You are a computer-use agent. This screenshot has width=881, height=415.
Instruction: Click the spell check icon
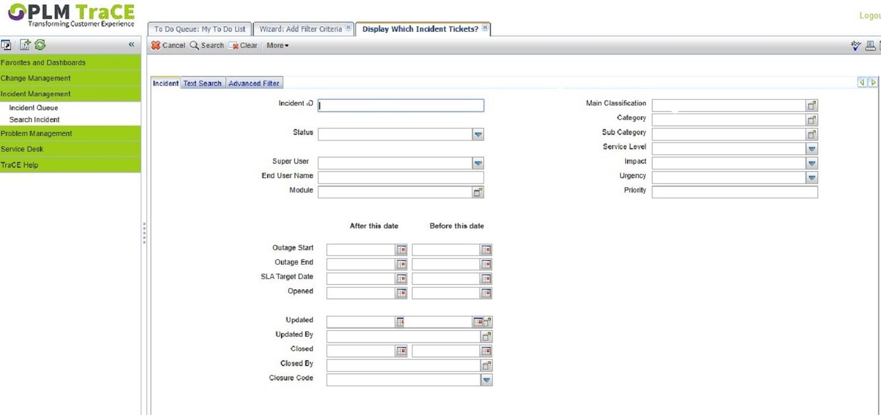coord(856,46)
